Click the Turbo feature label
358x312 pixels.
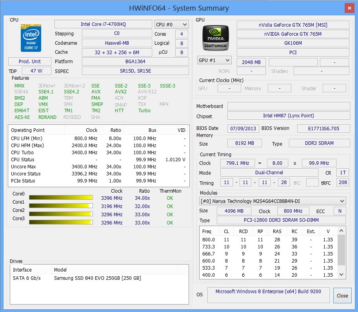tap(144, 111)
